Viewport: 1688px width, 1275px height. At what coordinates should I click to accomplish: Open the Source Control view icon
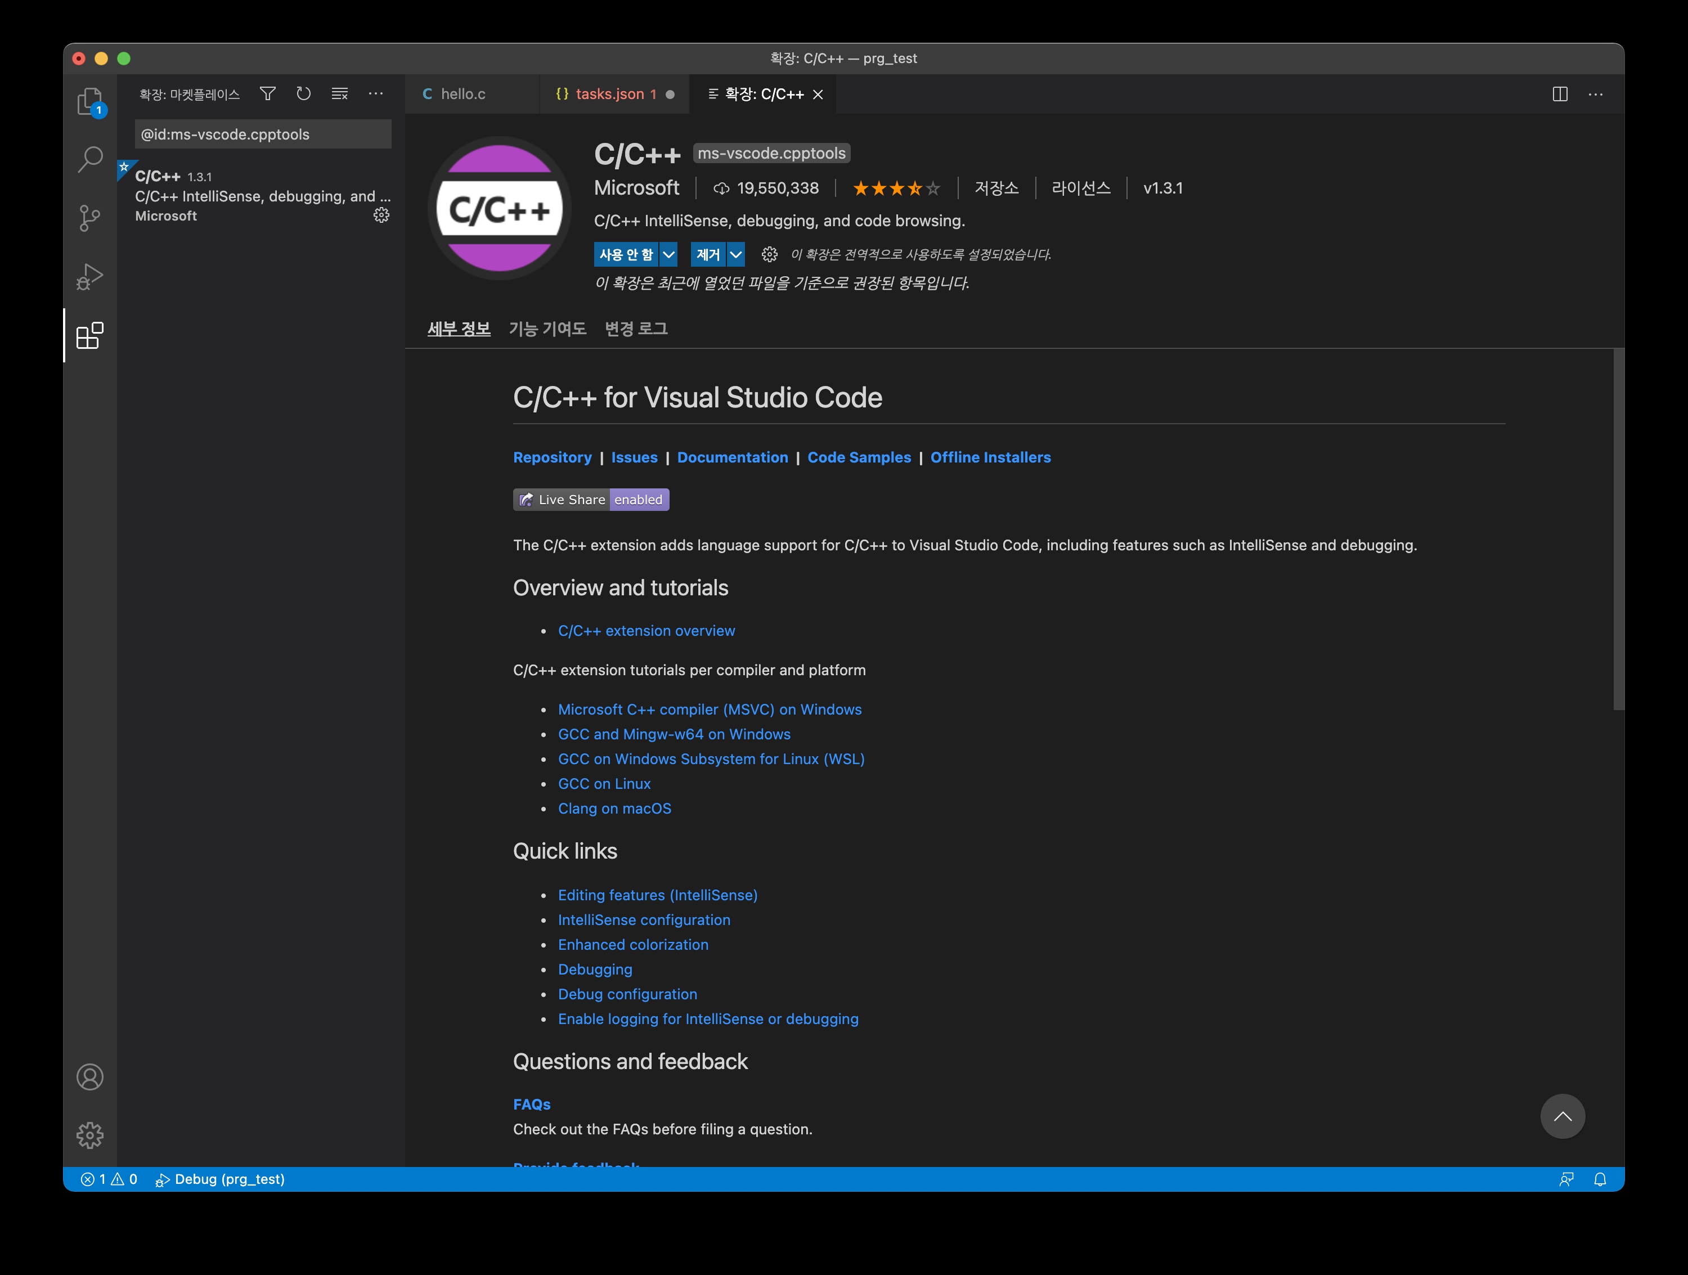pos(89,218)
